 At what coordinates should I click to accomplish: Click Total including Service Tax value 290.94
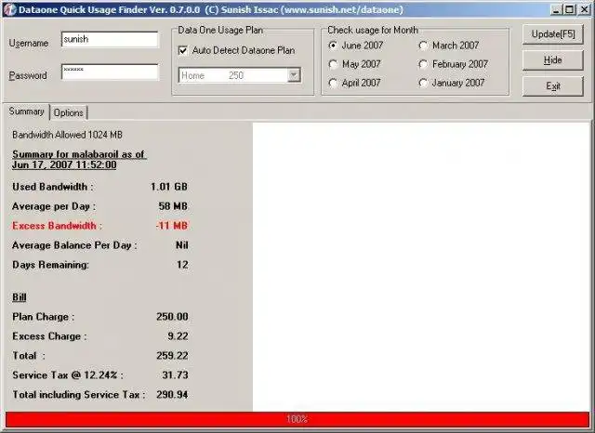(172, 395)
